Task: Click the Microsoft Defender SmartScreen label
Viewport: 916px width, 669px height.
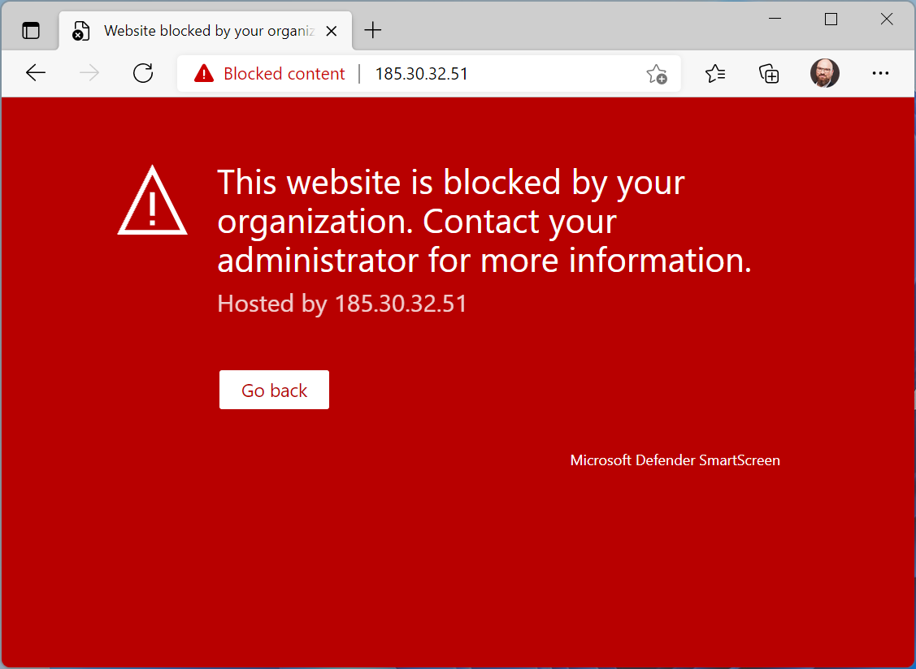Action: pyautogui.click(x=675, y=460)
